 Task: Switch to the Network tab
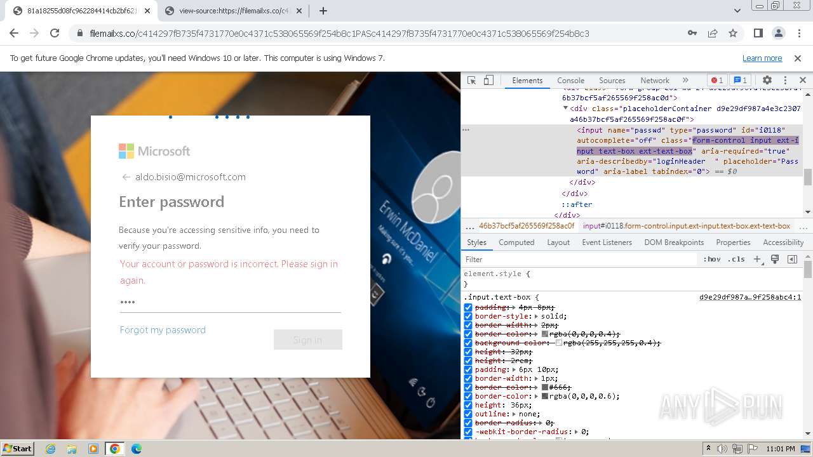click(655, 81)
